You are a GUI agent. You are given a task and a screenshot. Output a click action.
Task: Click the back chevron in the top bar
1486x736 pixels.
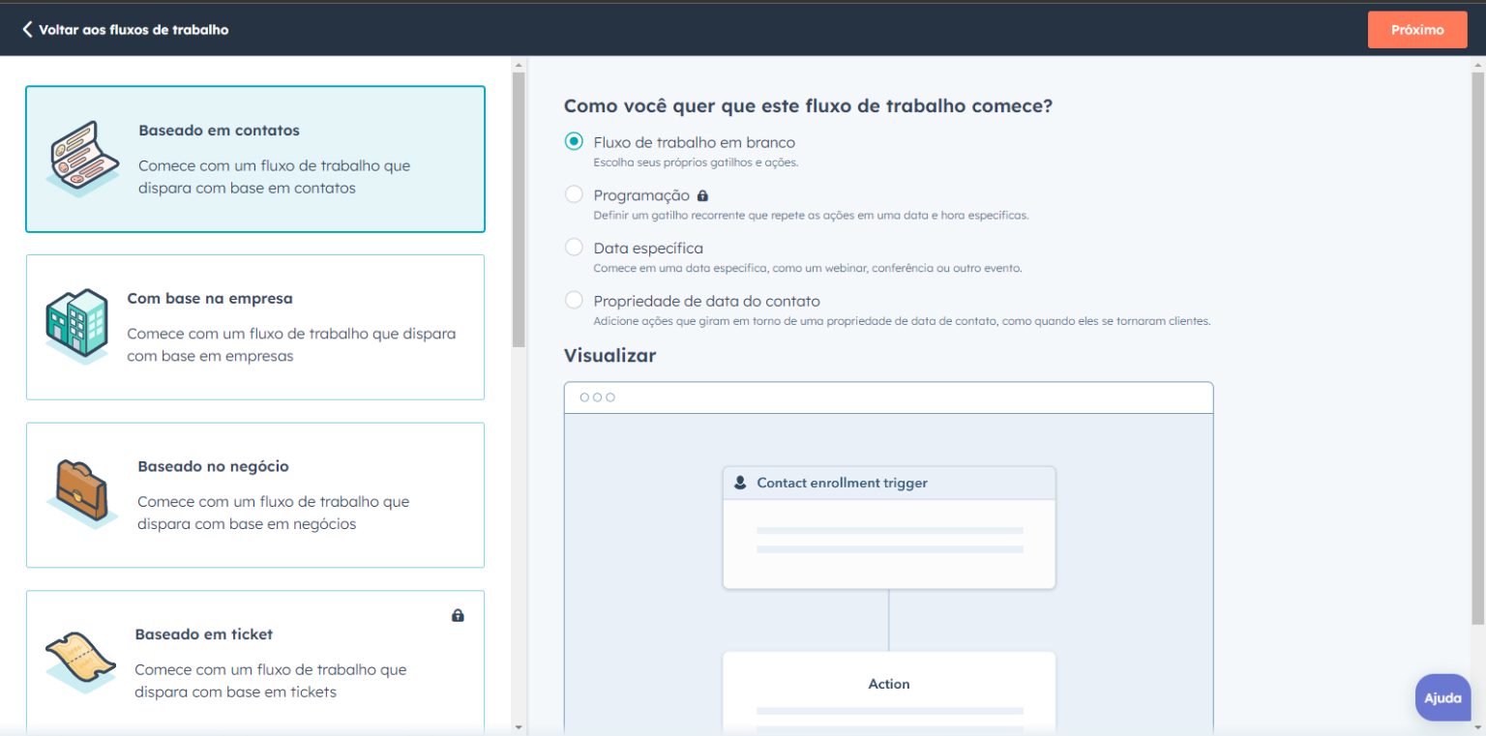(x=26, y=29)
